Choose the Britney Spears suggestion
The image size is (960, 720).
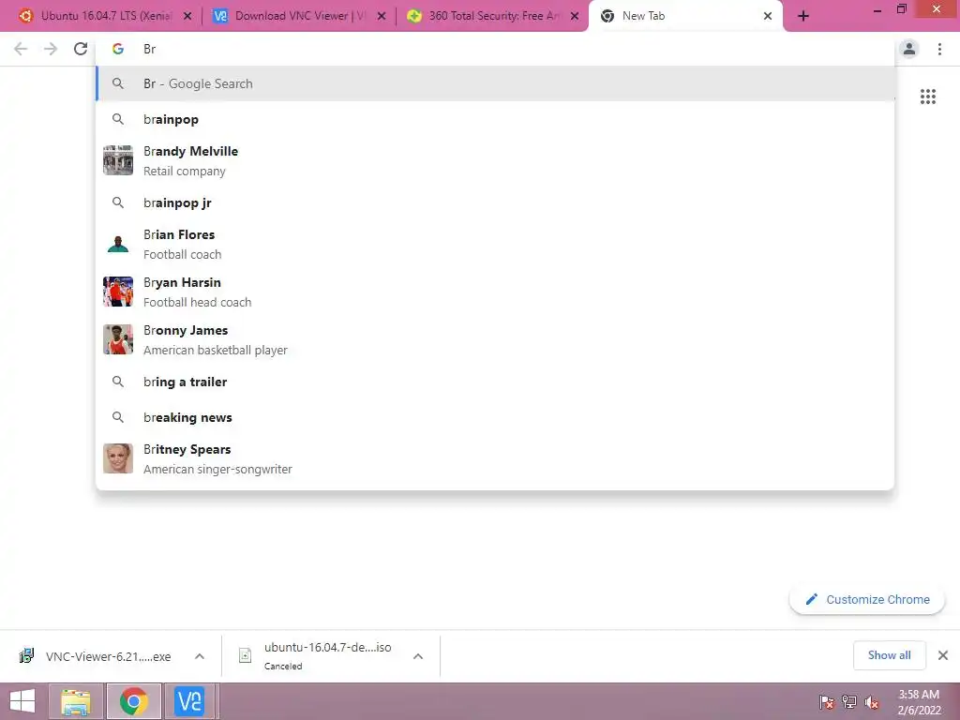tap(495, 458)
